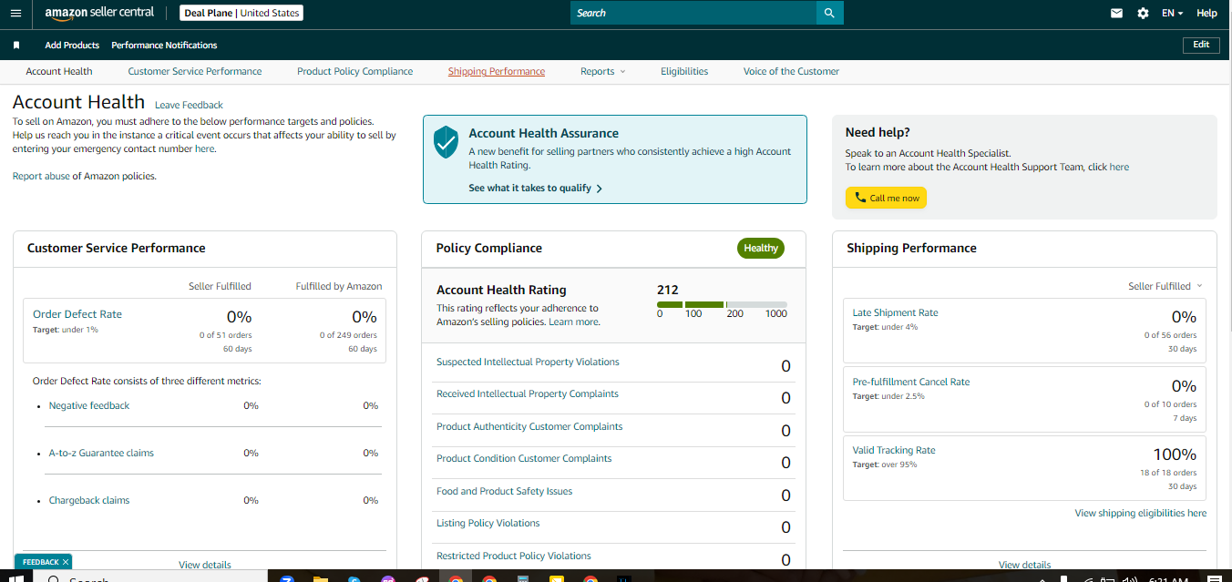Open the Help link in the header

[1206, 13]
